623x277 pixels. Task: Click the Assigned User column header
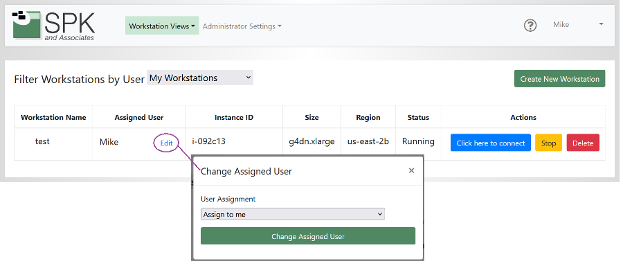click(x=139, y=117)
